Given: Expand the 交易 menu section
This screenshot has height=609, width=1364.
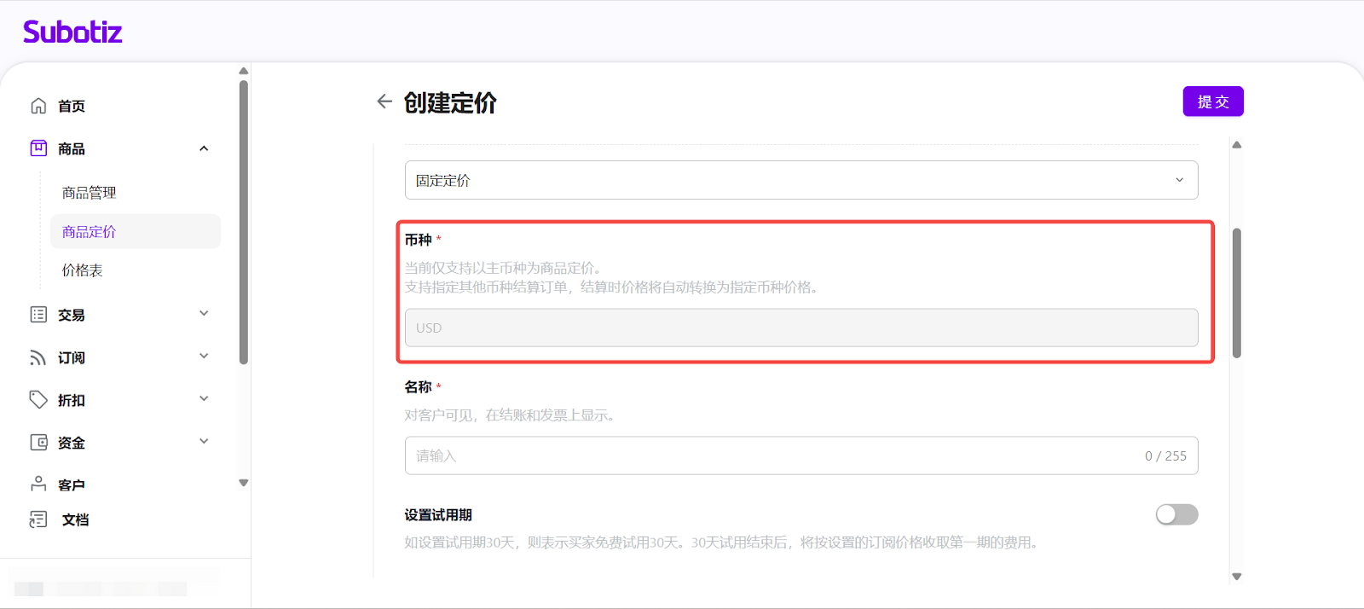Looking at the screenshot, I should pyautogui.click(x=204, y=314).
